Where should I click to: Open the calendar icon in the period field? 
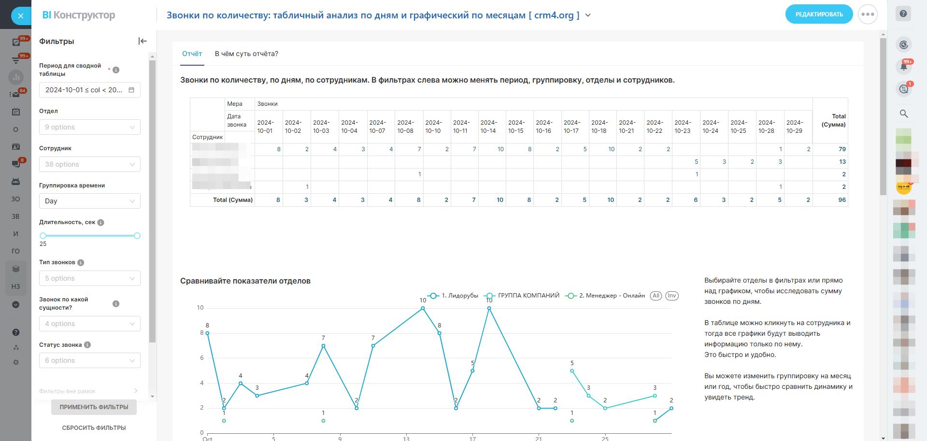pyautogui.click(x=131, y=90)
